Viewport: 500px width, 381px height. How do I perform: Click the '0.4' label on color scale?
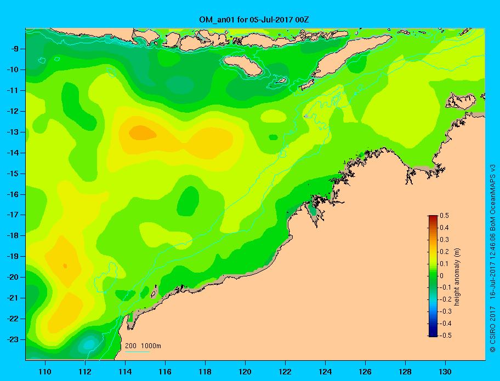click(x=444, y=228)
